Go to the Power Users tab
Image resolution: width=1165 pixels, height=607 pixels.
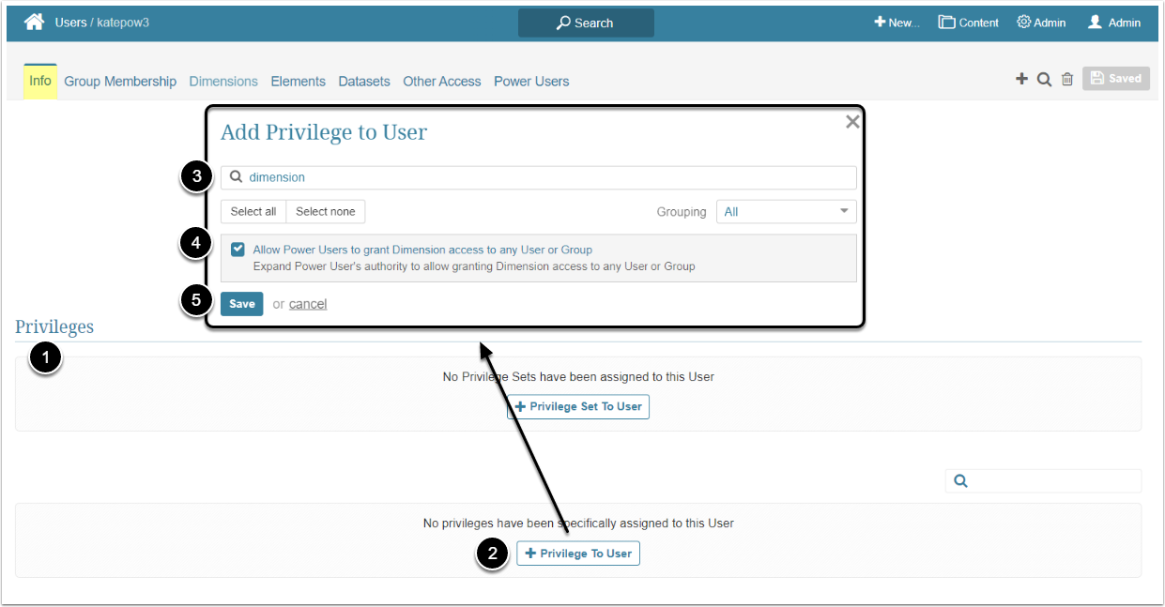(x=531, y=82)
